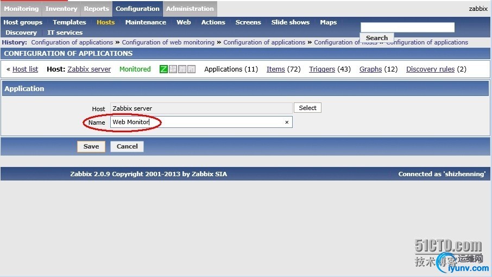Open history link Configuration of web monitoring
492x277 pixels.
click(168, 42)
